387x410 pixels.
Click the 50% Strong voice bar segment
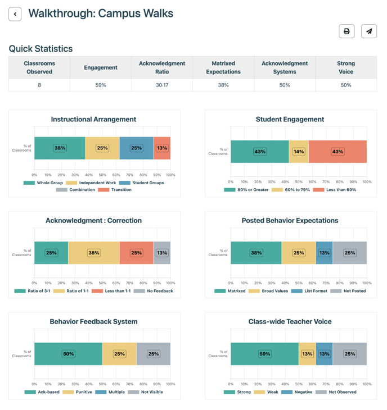264,354
